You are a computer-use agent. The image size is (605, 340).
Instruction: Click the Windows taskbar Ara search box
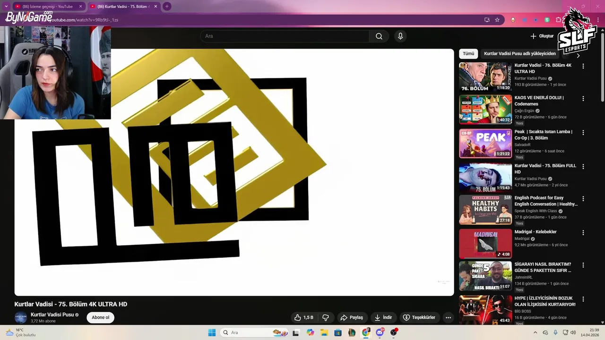[x=254, y=332]
